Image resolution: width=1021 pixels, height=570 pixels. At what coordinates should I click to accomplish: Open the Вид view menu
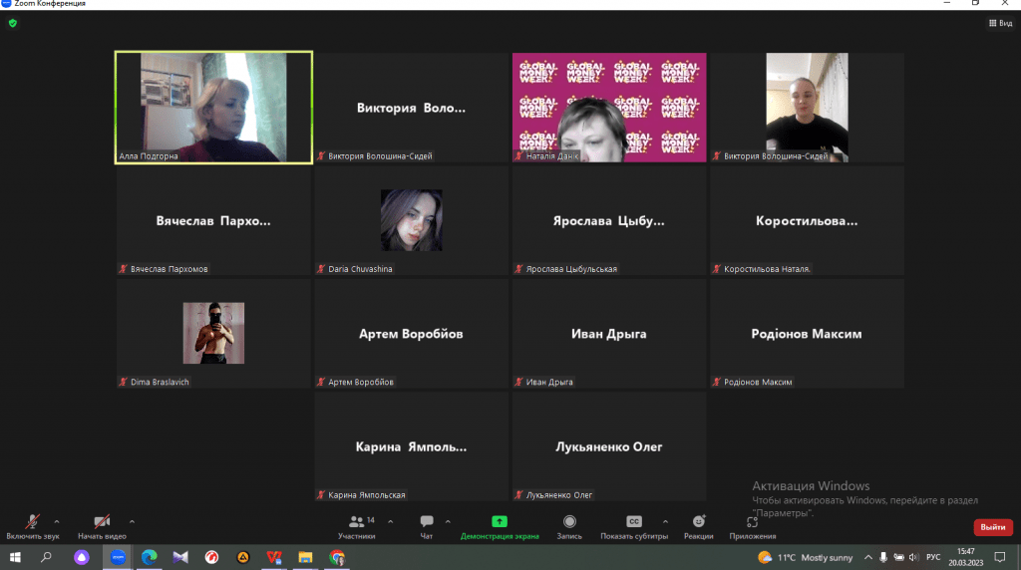(1000, 23)
